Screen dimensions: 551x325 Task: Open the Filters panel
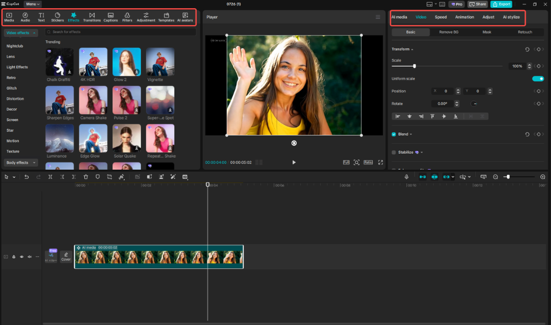[x=127, y=17]
